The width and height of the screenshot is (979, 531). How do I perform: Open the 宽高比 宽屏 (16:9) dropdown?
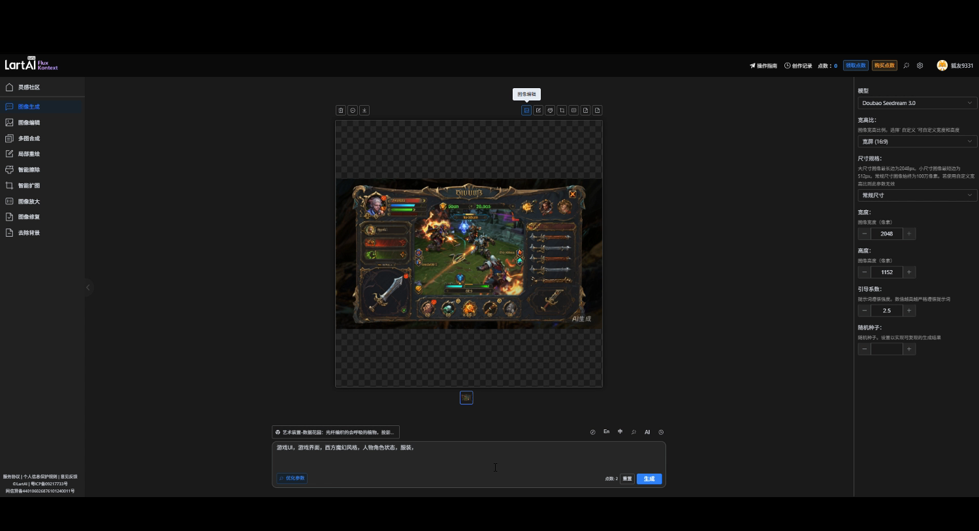pos(917,142)
